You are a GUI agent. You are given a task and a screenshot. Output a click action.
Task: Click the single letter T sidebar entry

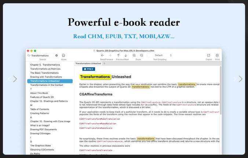31,89
